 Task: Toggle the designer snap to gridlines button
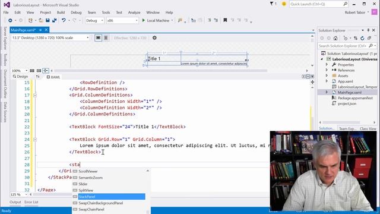[x=39, y=71]
